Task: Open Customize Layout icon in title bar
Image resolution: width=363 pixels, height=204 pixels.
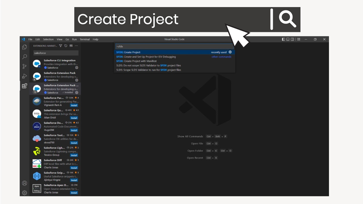Action: (x=299, y=39)
